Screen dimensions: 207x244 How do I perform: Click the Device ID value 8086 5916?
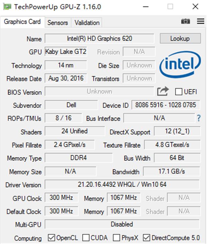(166, 105)
